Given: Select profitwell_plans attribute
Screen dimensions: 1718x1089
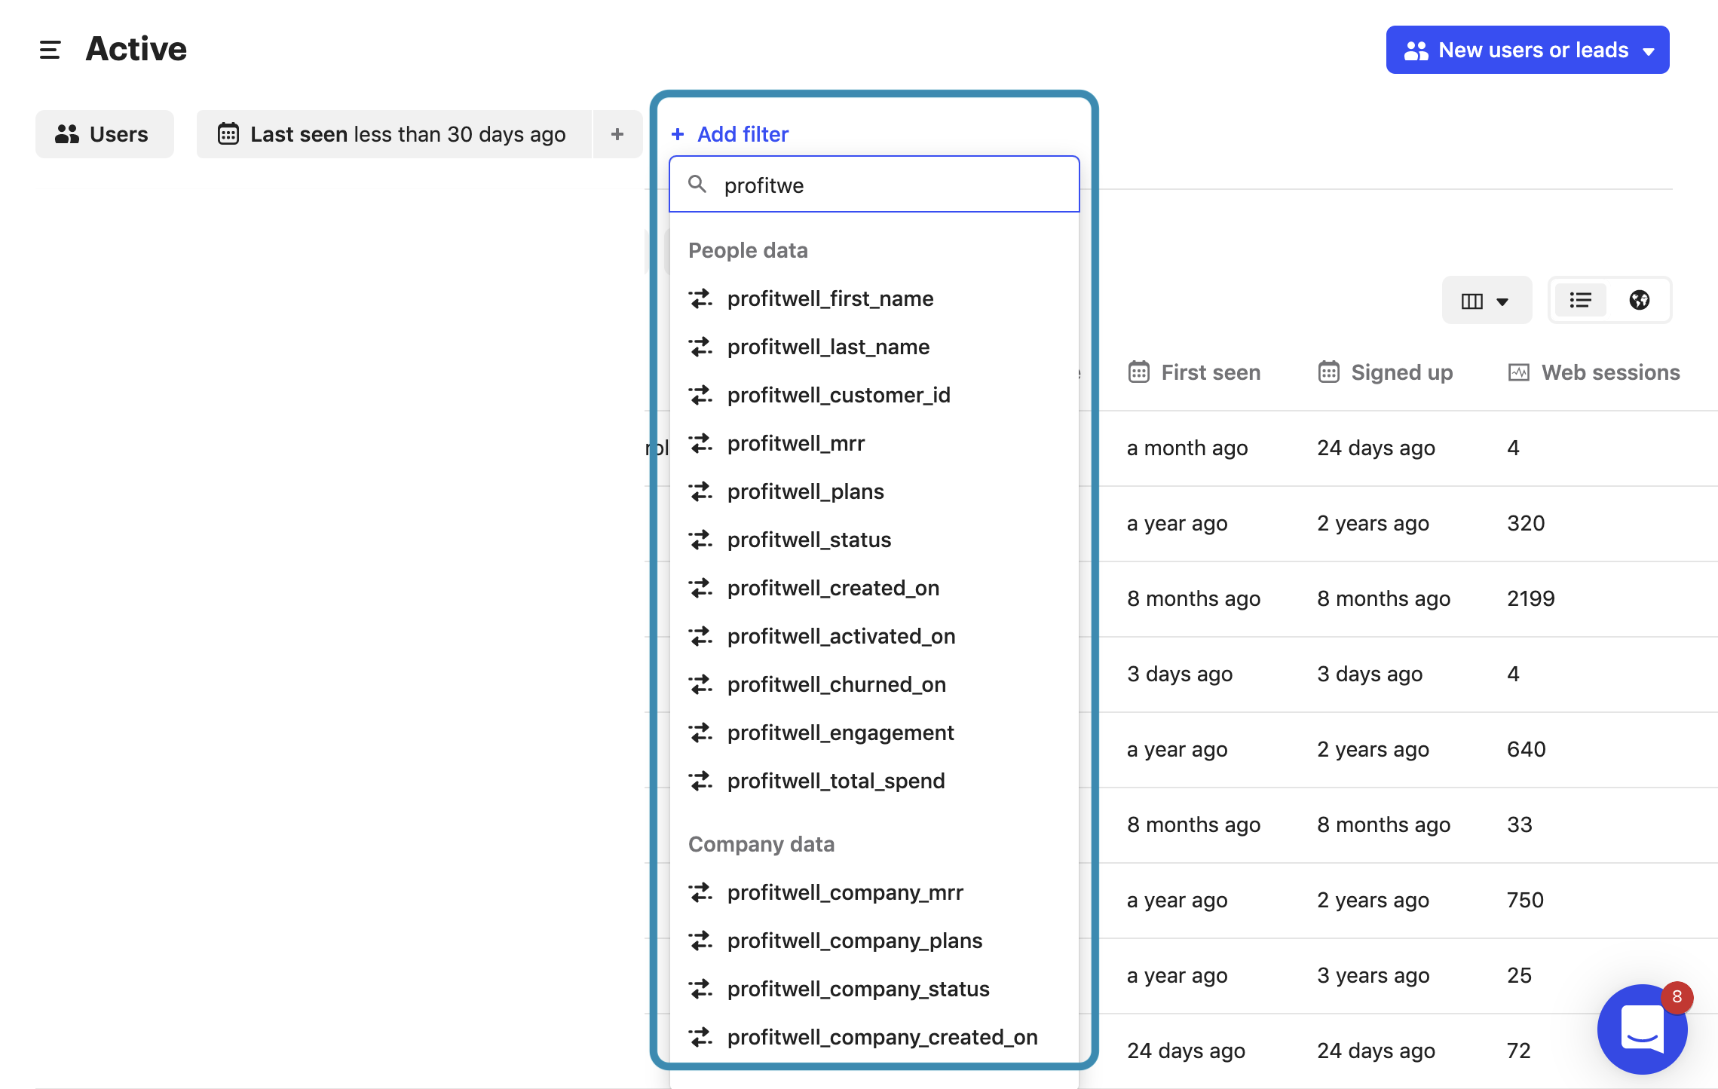Looking at the screenshot, I should click(874, 491).
